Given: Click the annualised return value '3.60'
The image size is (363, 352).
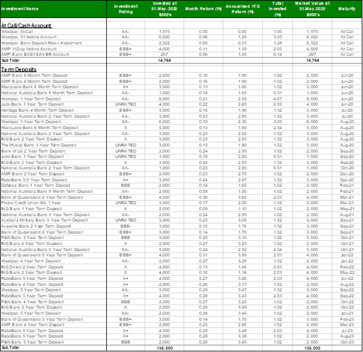Looking at the screenshot, I should click(x=242, y=198).
